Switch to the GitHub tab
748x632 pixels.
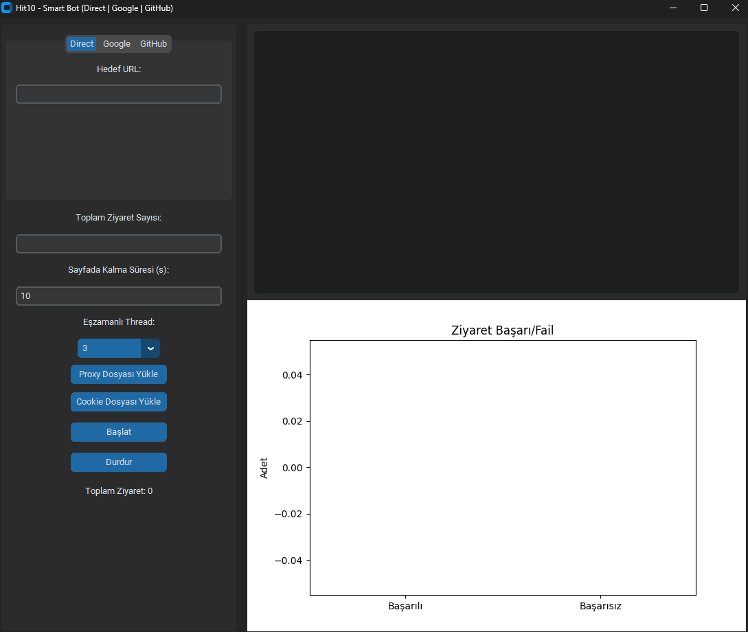[153, 43]
